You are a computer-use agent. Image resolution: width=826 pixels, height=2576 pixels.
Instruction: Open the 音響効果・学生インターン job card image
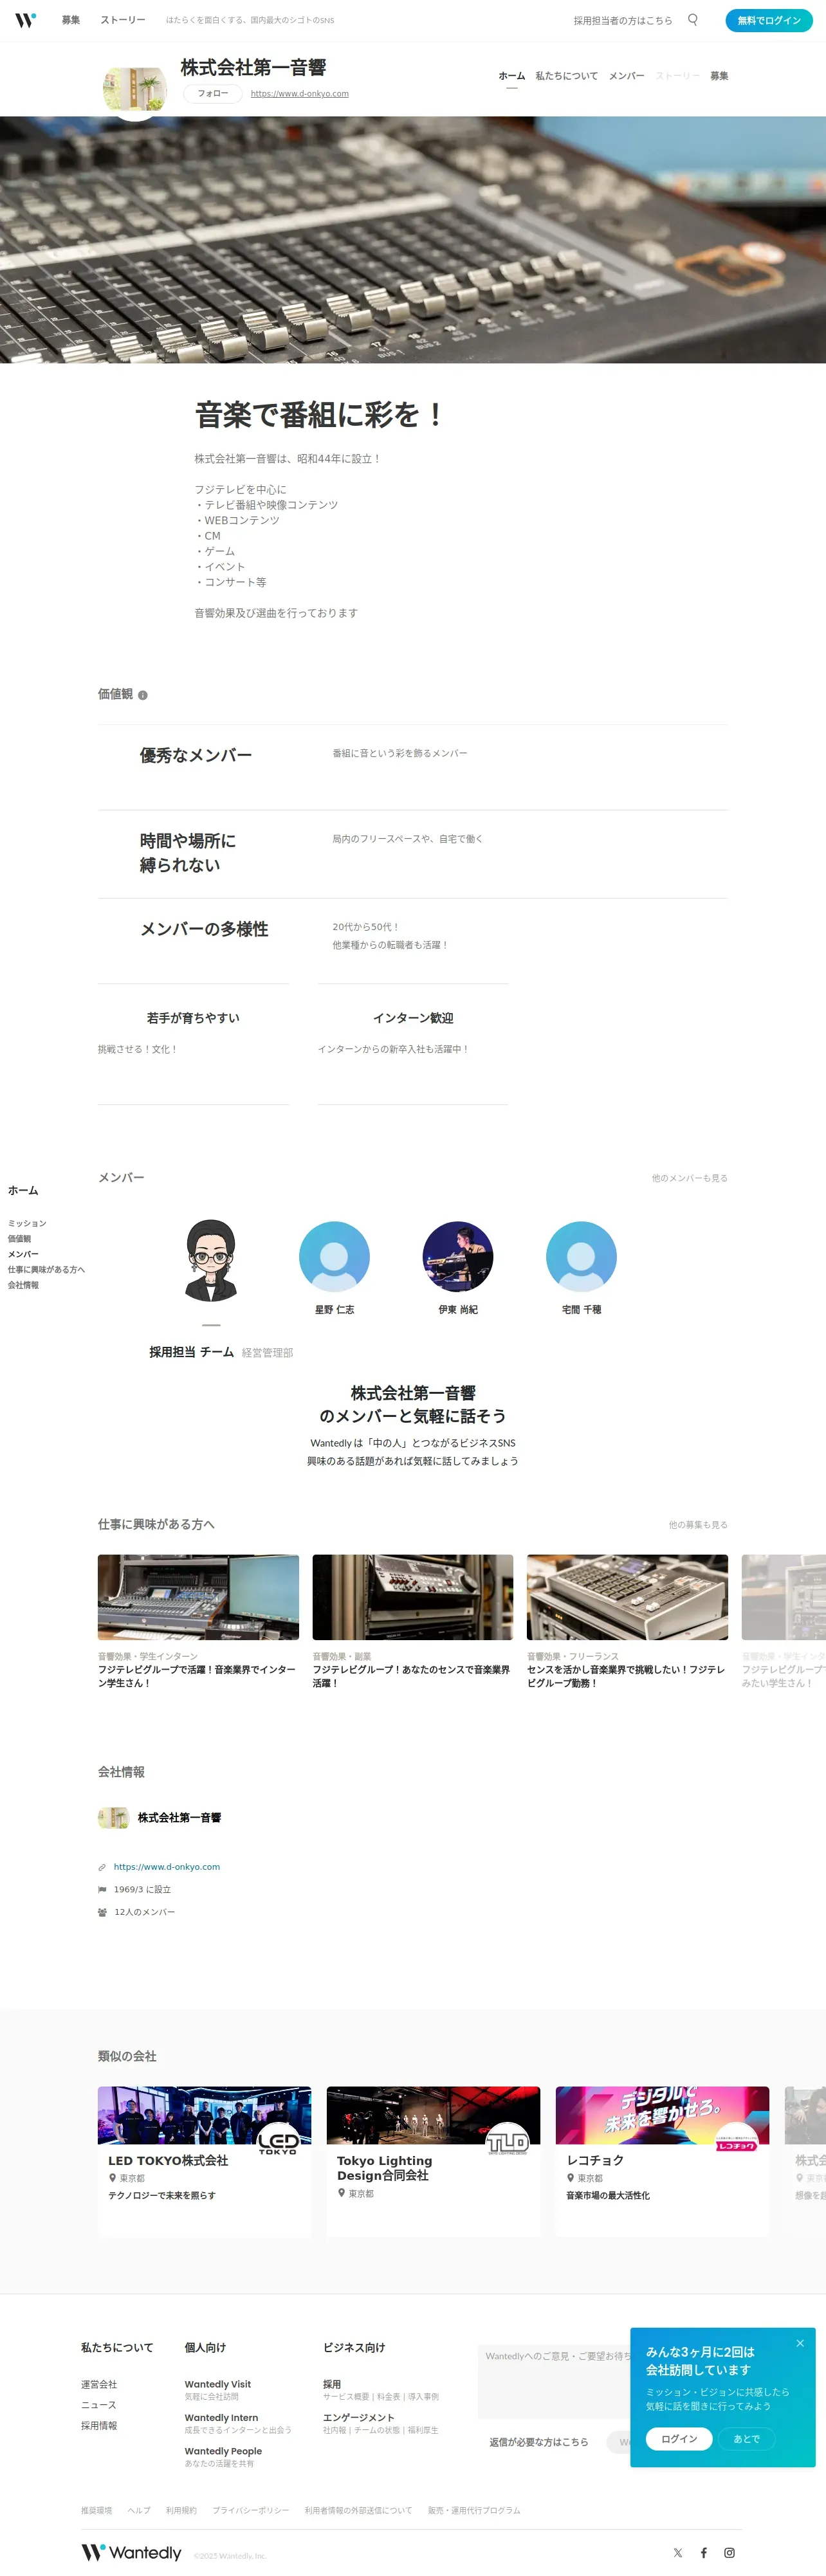click(198, 1597)
